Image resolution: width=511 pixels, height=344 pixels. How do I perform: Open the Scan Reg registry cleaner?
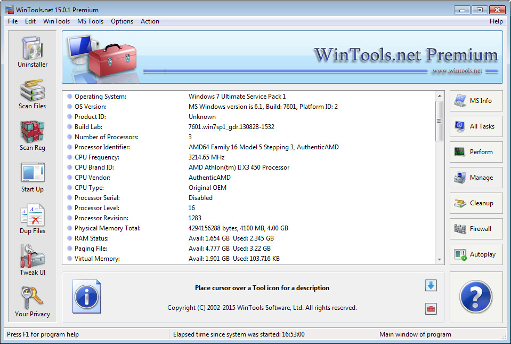(33, 135)
